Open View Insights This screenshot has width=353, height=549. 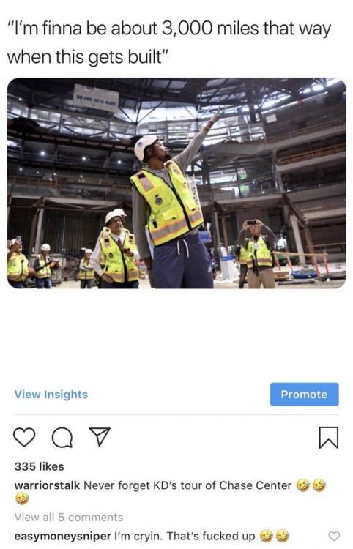point(51,395)
